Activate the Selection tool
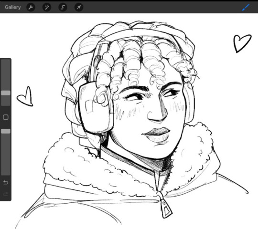 [63, 7]
